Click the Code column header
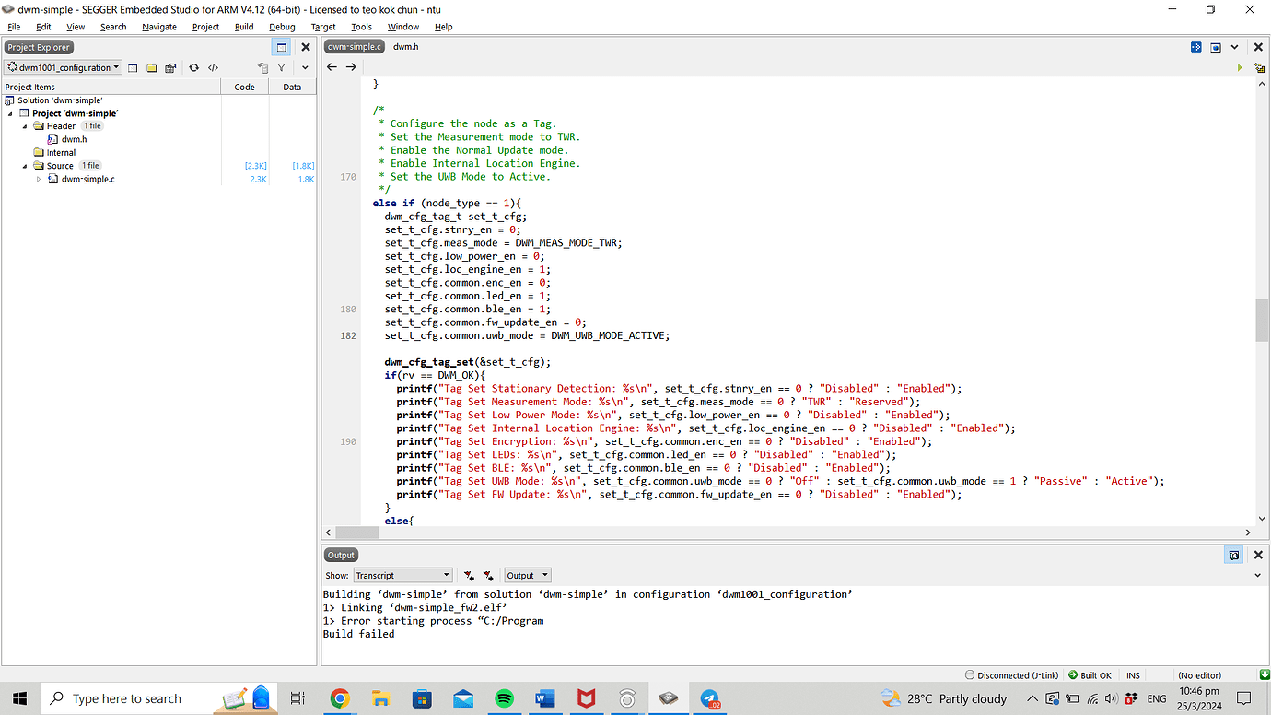 coord(245,87)
